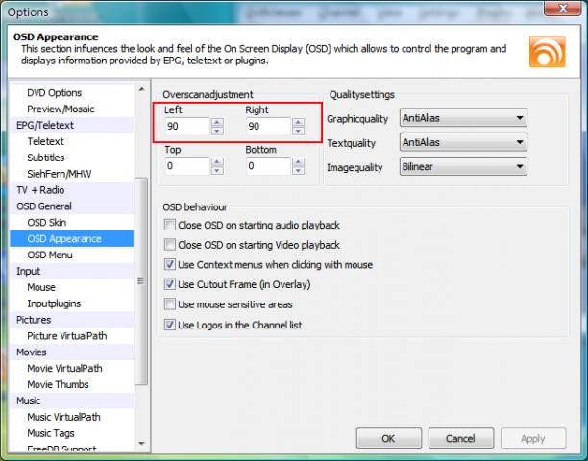This screenshot has height=461, width=588.
Task: Decrease the Bottom overscan value
Action: 298,171
